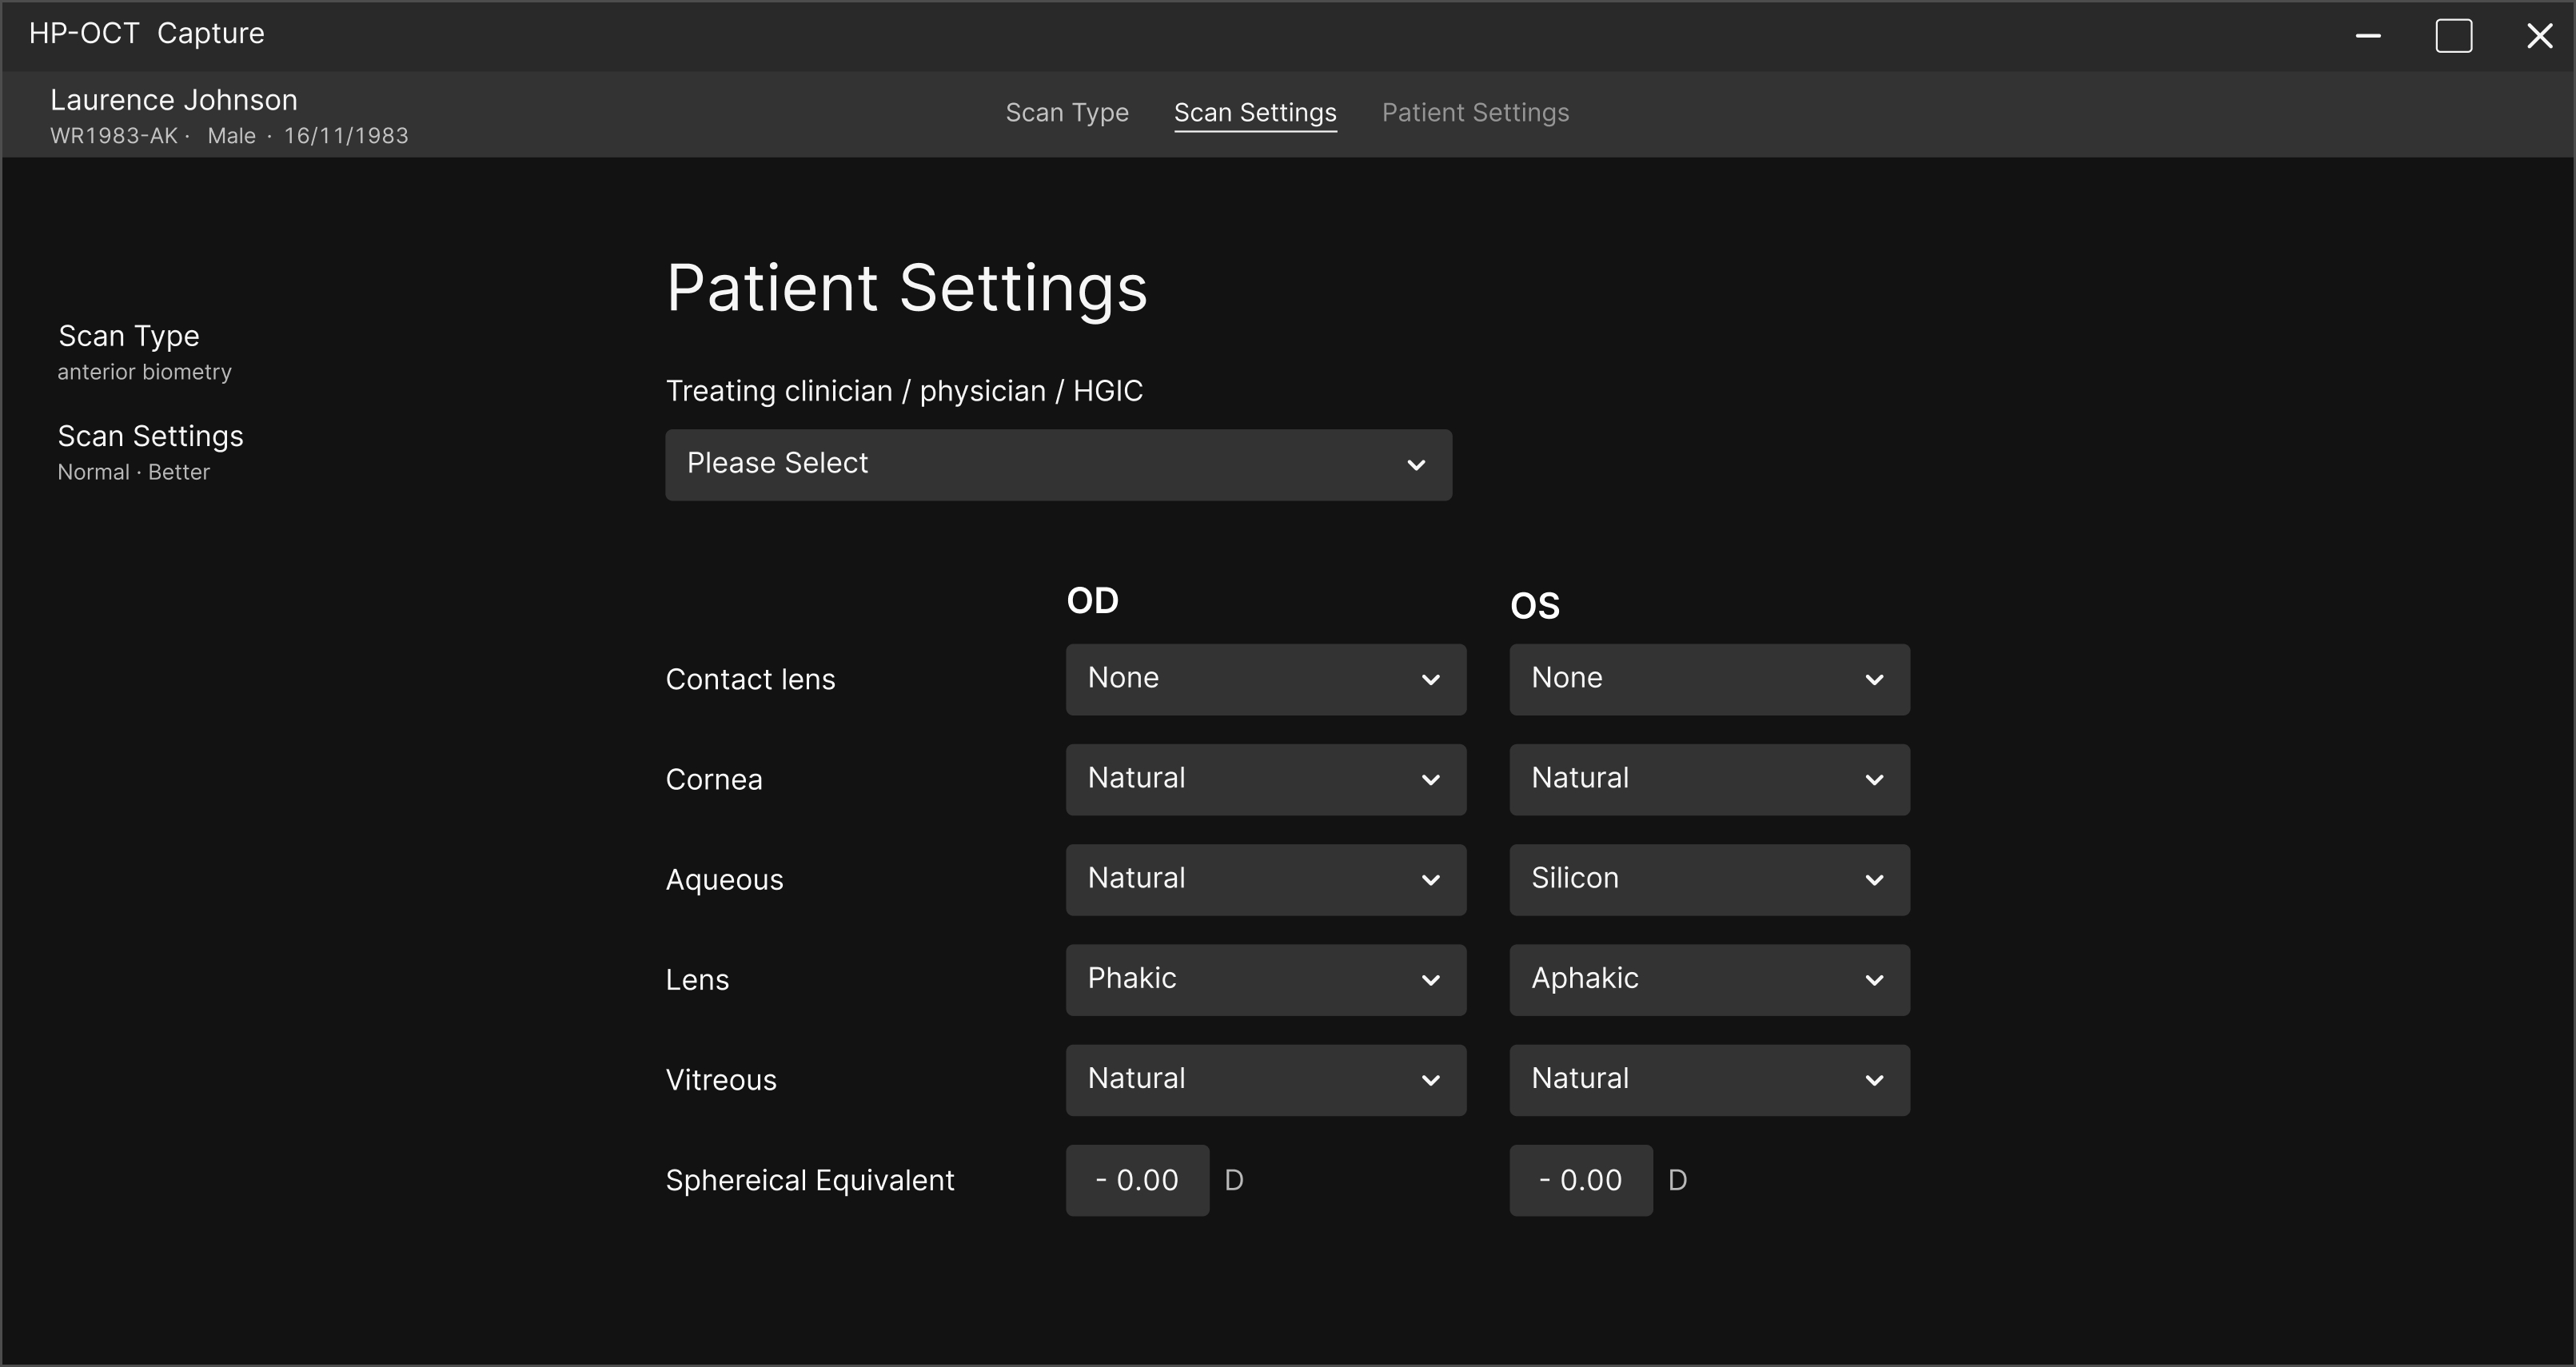Screen dimensions: 2576x1367
Task: Open OD Aqueous dropdown
Action: pos(1265,879)
